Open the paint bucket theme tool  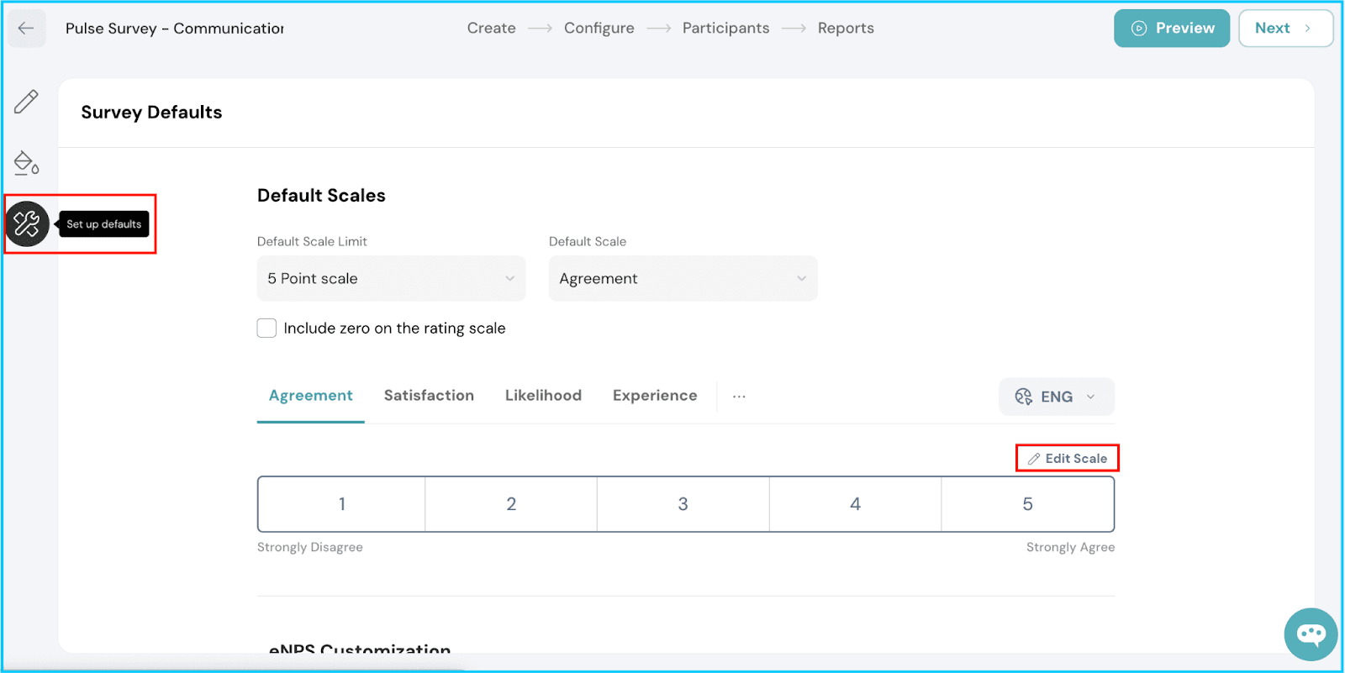click(x=26, y=163)
